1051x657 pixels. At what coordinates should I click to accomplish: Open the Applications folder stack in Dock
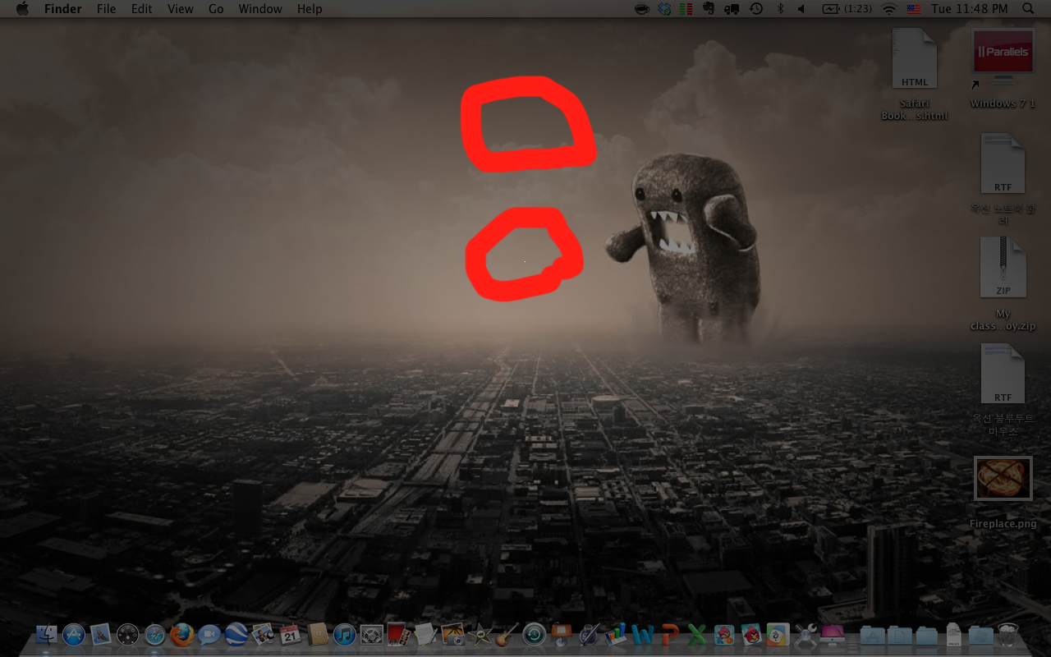click(x=873, y=635)
